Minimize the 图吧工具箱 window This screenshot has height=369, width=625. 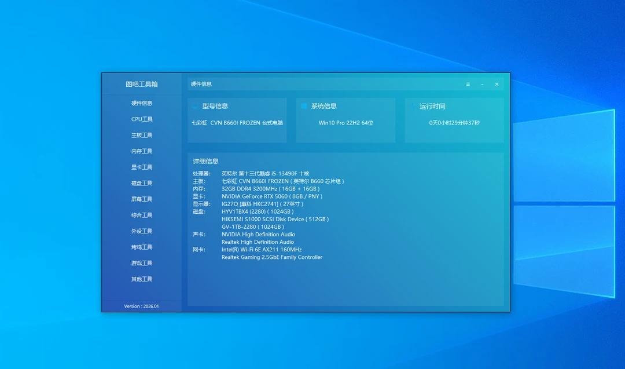[x=482, y=84]
